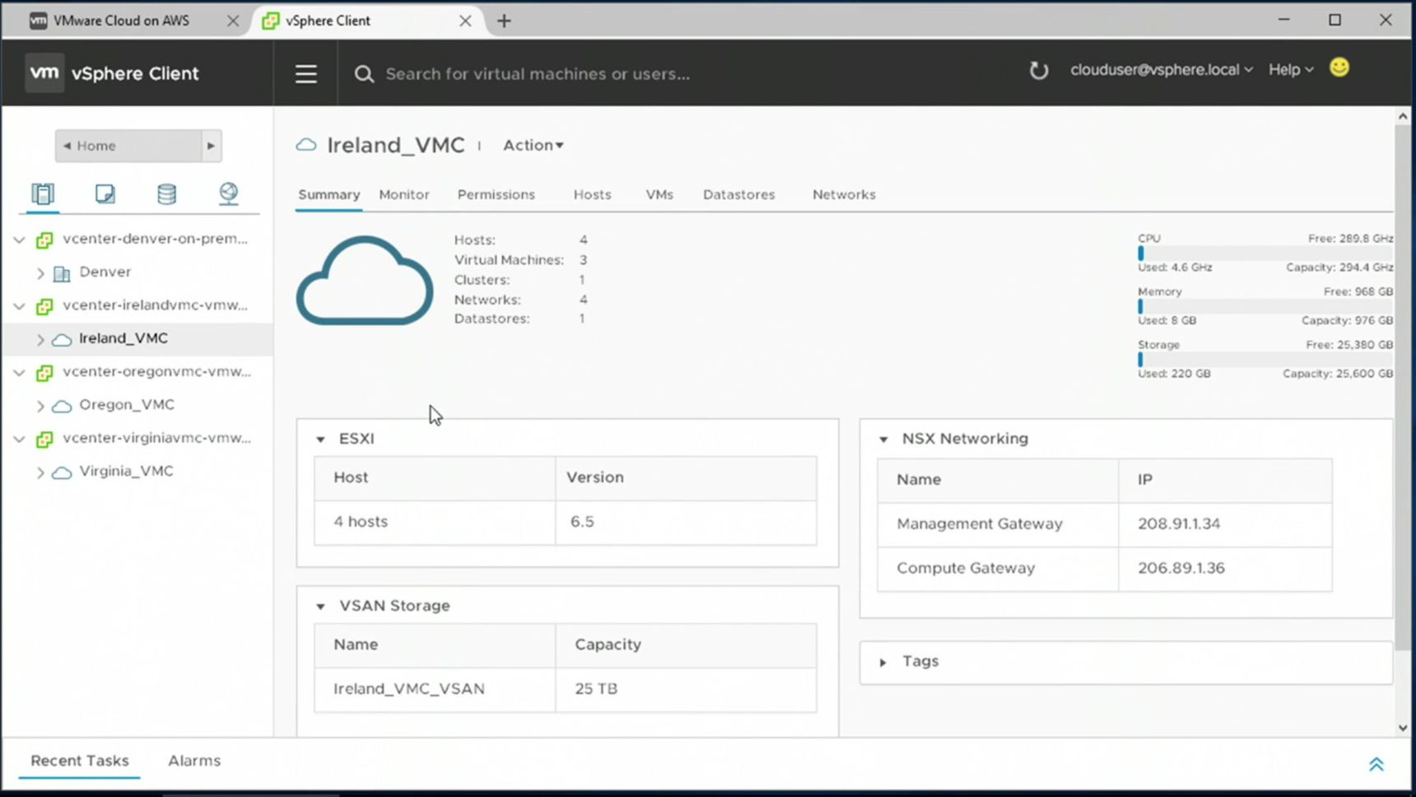The image size is (1416, 797).
Task: Click Management Gateway IP 208.91.1.34
Action: point(1179,524)
